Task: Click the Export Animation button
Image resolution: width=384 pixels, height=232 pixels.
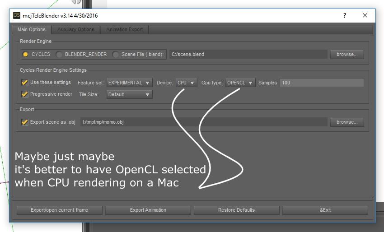Action: coord(148,210)
